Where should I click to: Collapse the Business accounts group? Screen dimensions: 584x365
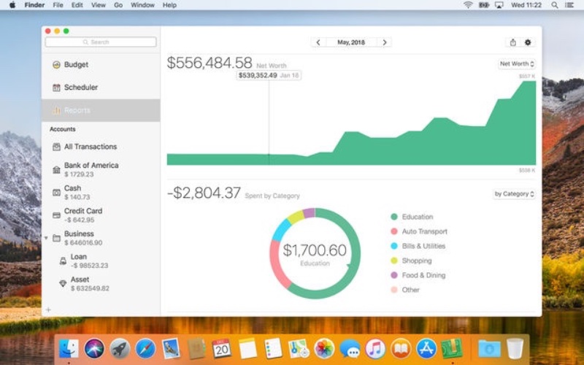pyautogui.click(x=47, y=238)
